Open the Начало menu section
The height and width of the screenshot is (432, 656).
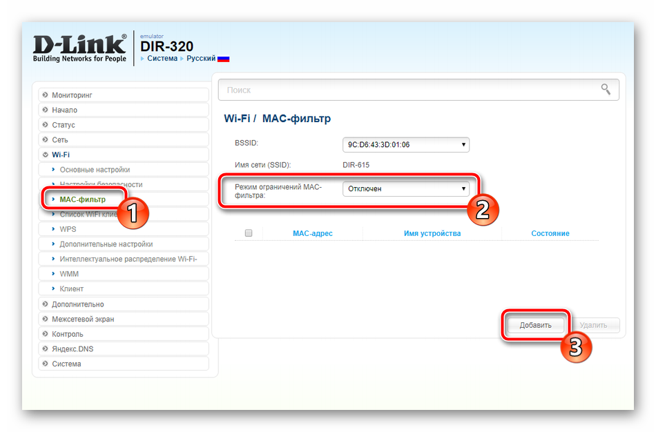pos(124,110)
